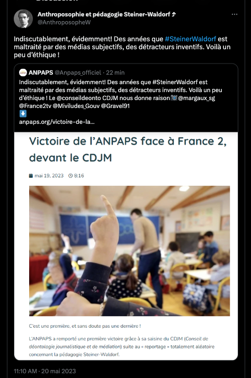251x378 pixels.
Task: Click the ANPAPS small round avatar
Action: tap(23, 73)
